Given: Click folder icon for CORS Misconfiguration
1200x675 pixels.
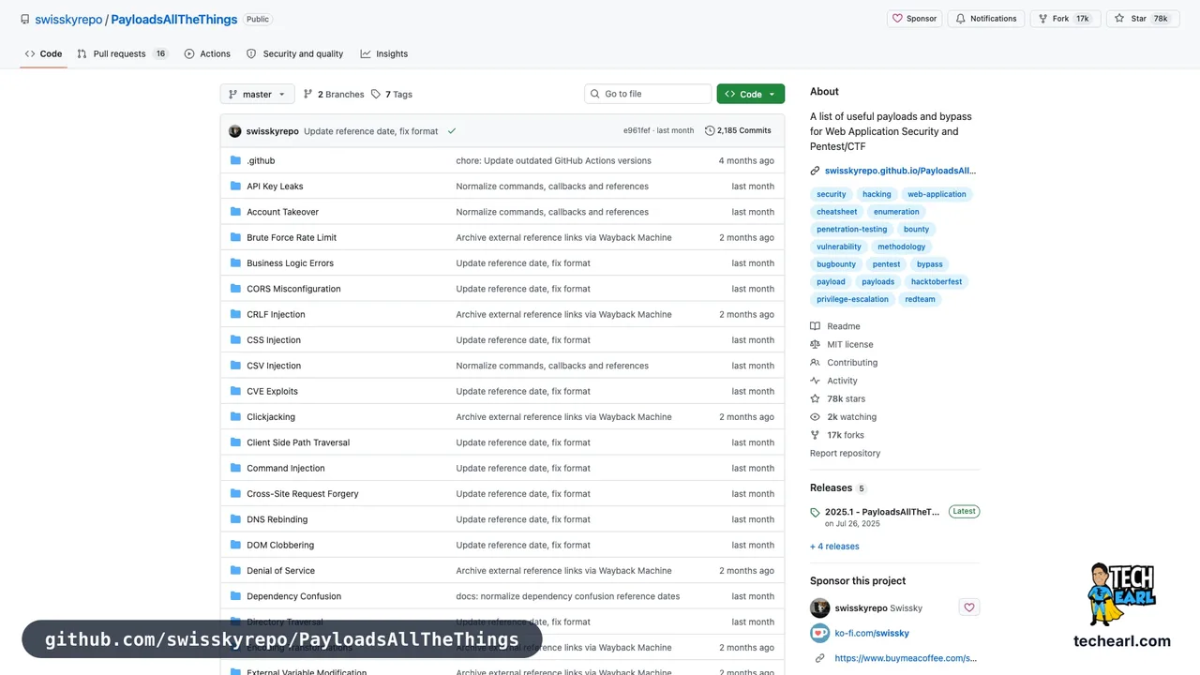Looking at the screenshot, I should coord(236,289).
